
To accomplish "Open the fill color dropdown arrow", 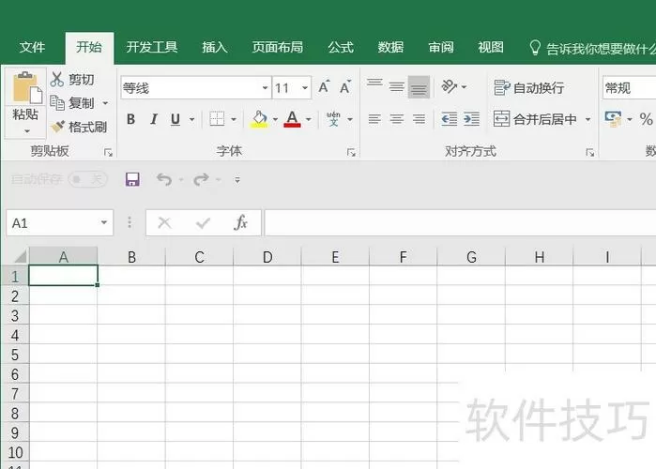I will tap(275, 119).
